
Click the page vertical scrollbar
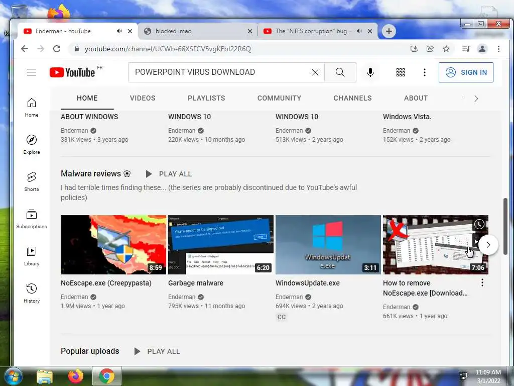click(x=505, y=226)
